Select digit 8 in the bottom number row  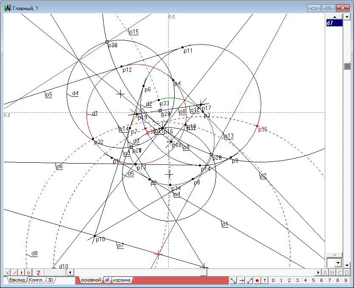point(337,280)
